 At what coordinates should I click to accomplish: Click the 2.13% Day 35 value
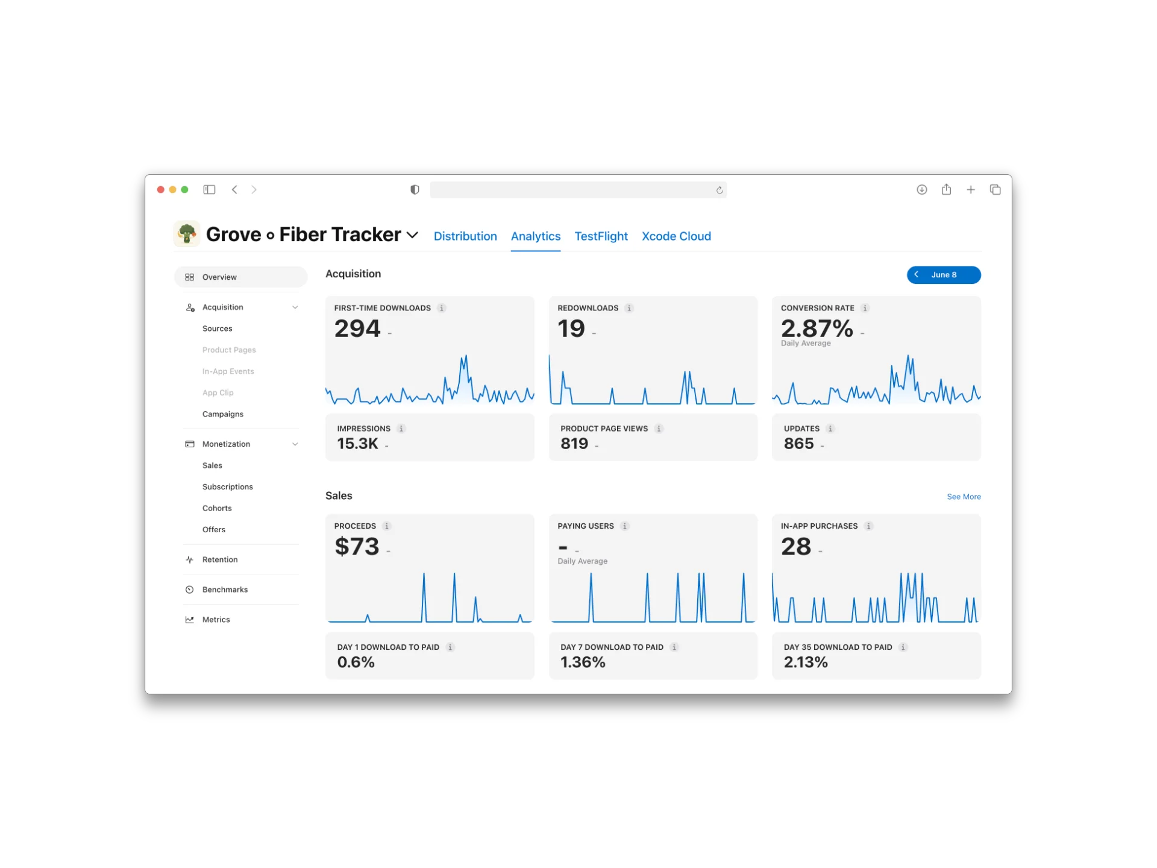[806, 662]
